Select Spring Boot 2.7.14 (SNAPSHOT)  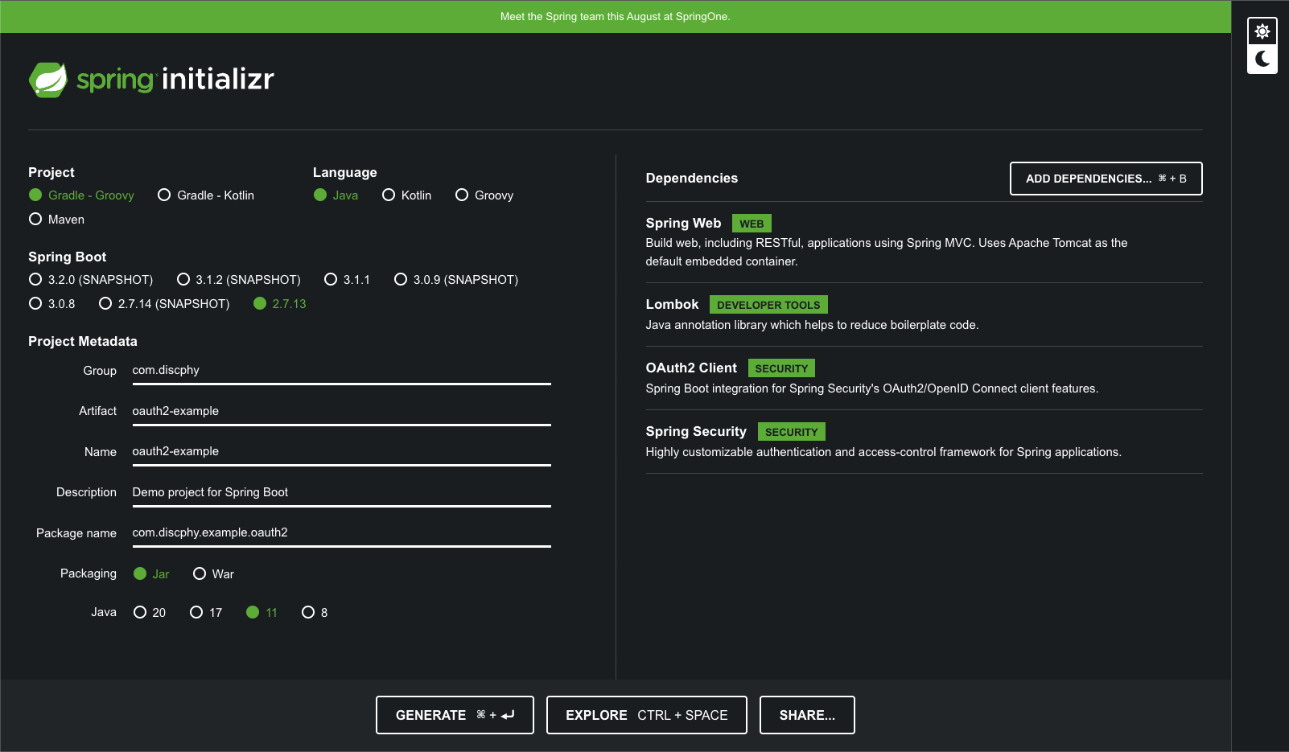point(164,304)
